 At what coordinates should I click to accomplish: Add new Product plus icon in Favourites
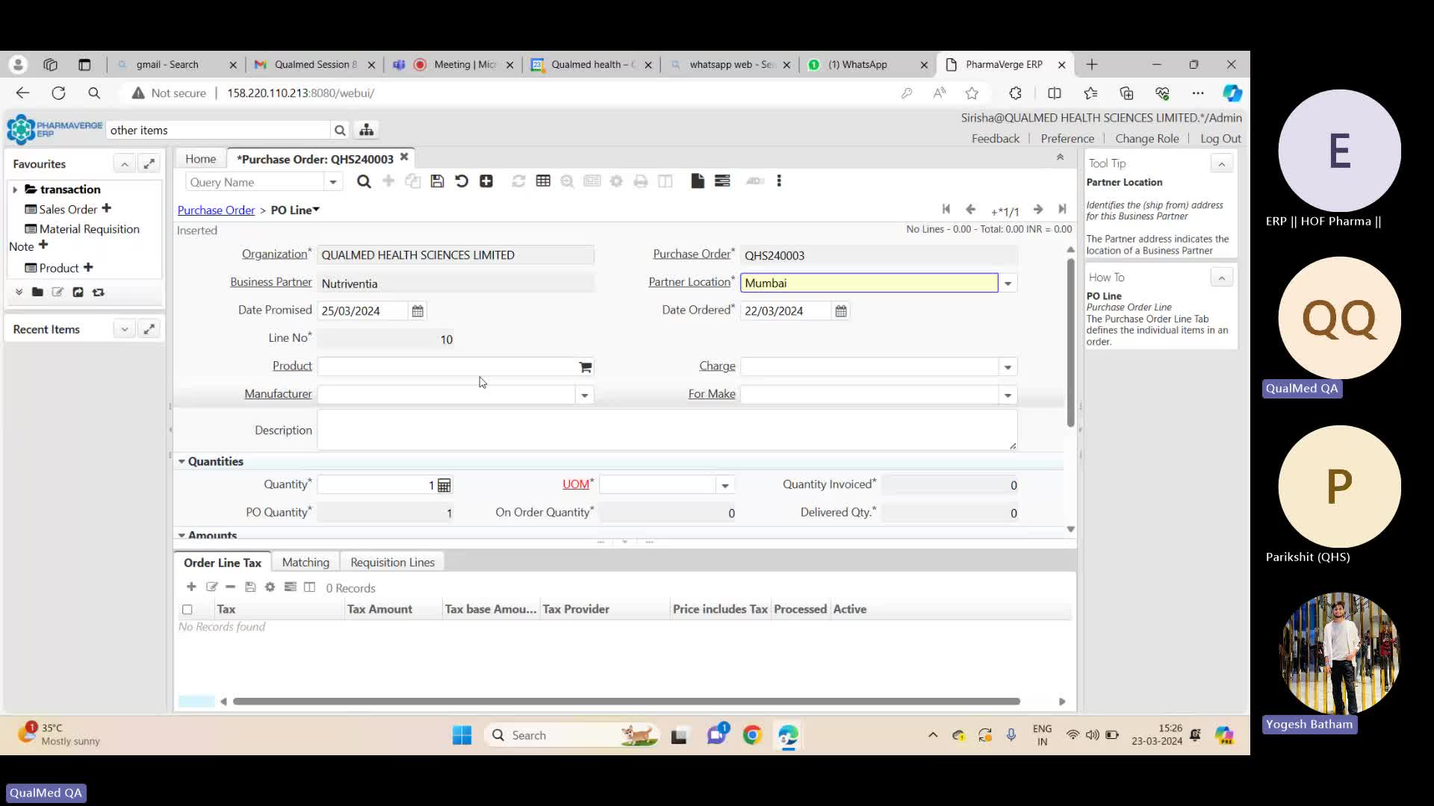click(x=88, y=267)
